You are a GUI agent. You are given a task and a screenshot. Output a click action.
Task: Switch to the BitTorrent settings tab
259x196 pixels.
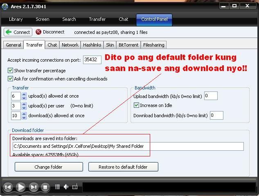click(x=128, y=45)
